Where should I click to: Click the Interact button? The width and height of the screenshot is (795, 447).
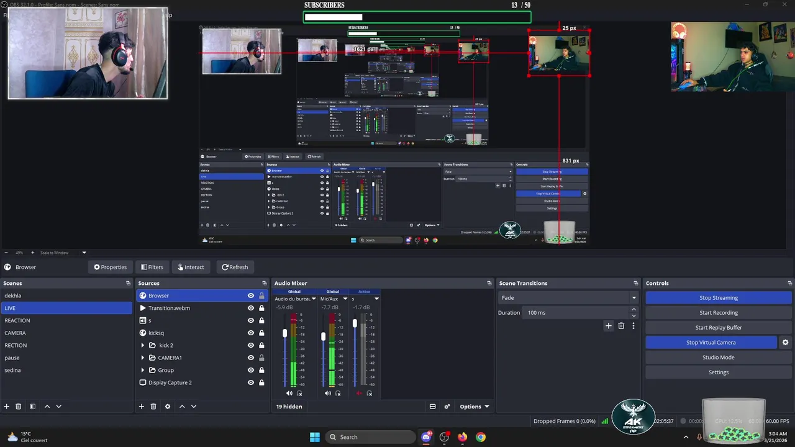(191, 267)
